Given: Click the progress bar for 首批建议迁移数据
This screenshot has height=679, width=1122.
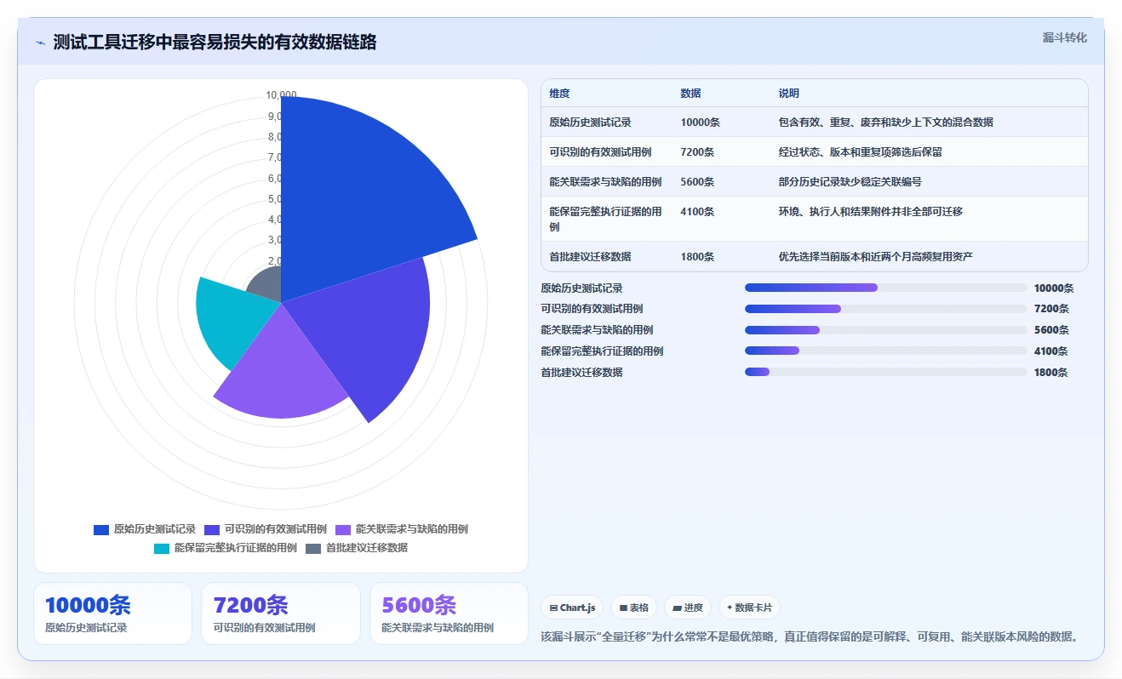Looking at the screenshot, I should point(886,372).
